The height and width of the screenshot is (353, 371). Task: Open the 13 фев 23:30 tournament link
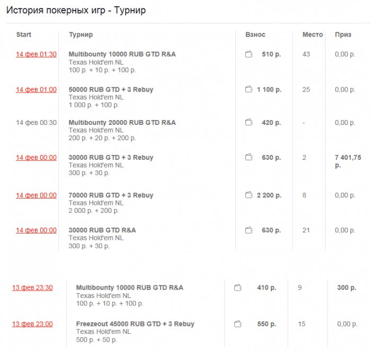coord(32,288)
